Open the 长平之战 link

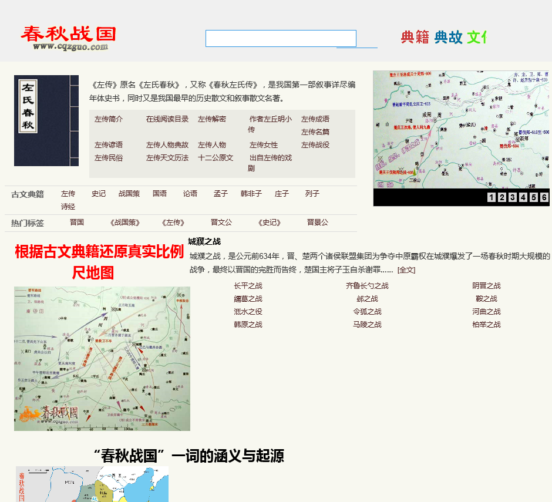click(248, 286)
